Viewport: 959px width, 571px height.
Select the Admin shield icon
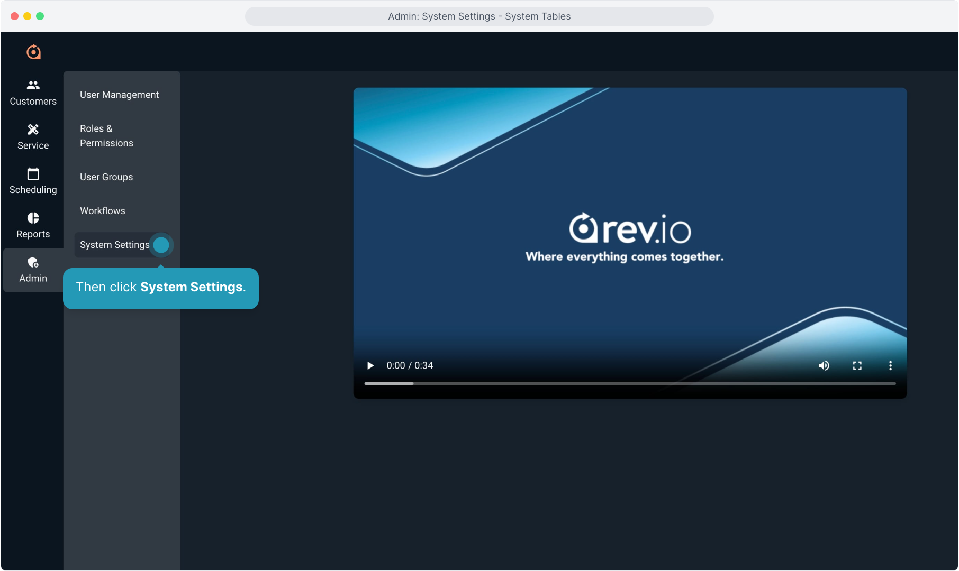[x=33, y=262]
